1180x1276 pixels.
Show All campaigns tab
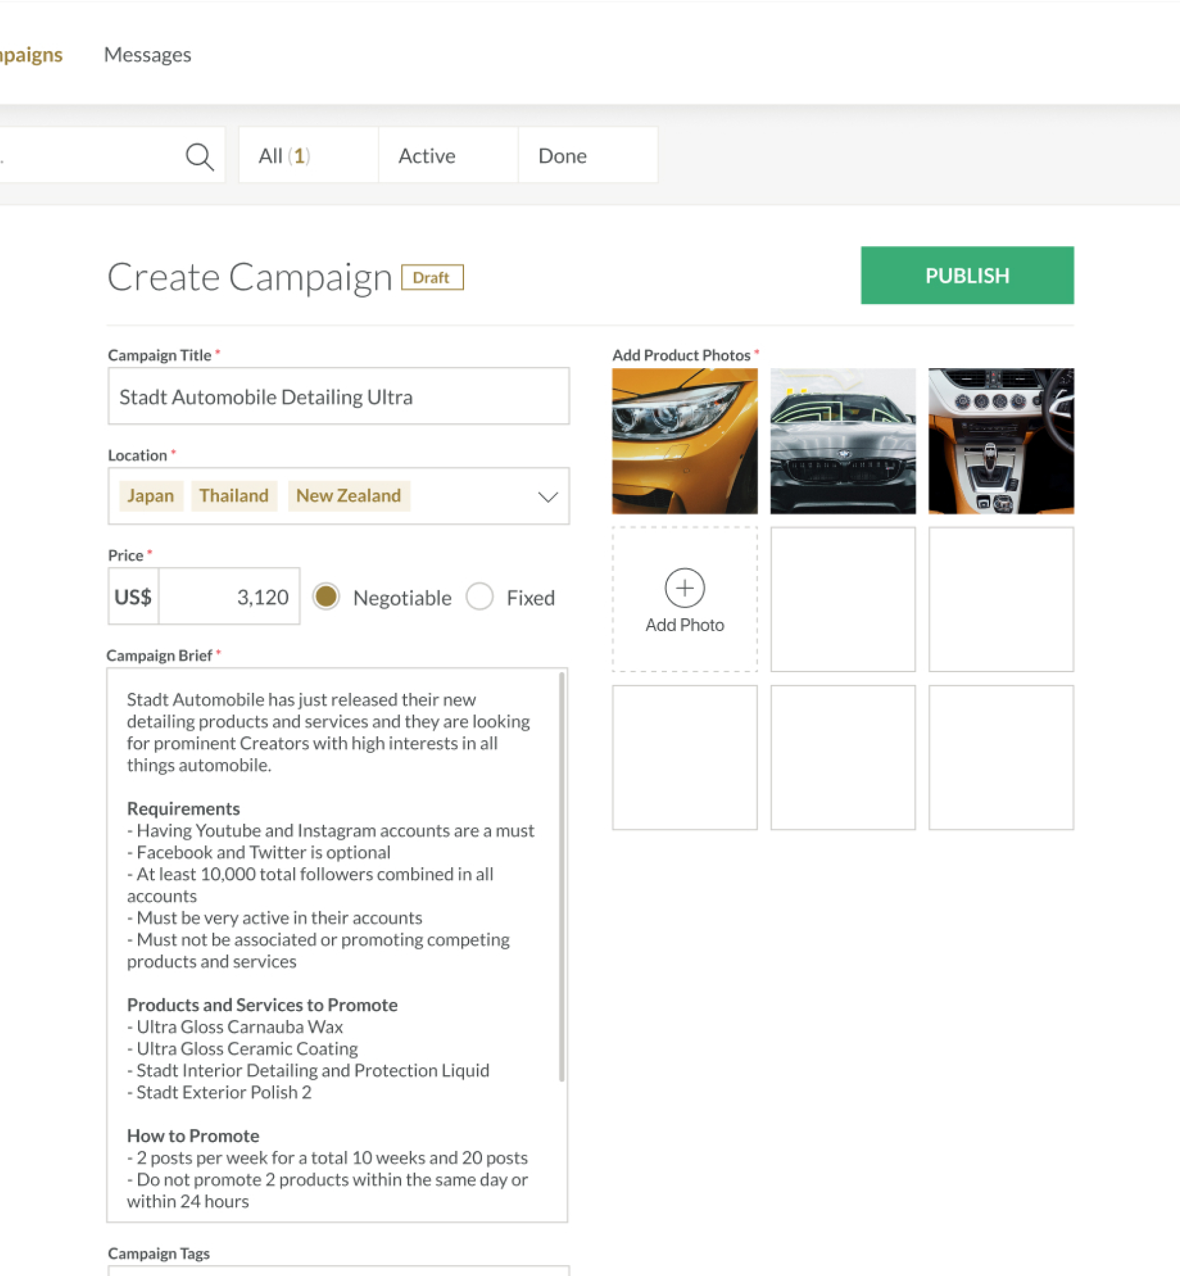coord(284,156)
